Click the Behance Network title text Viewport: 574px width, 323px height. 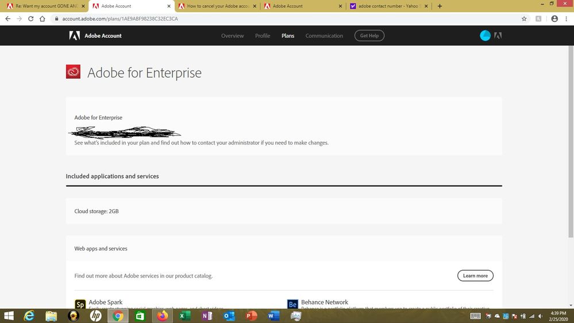pos(324,302)
